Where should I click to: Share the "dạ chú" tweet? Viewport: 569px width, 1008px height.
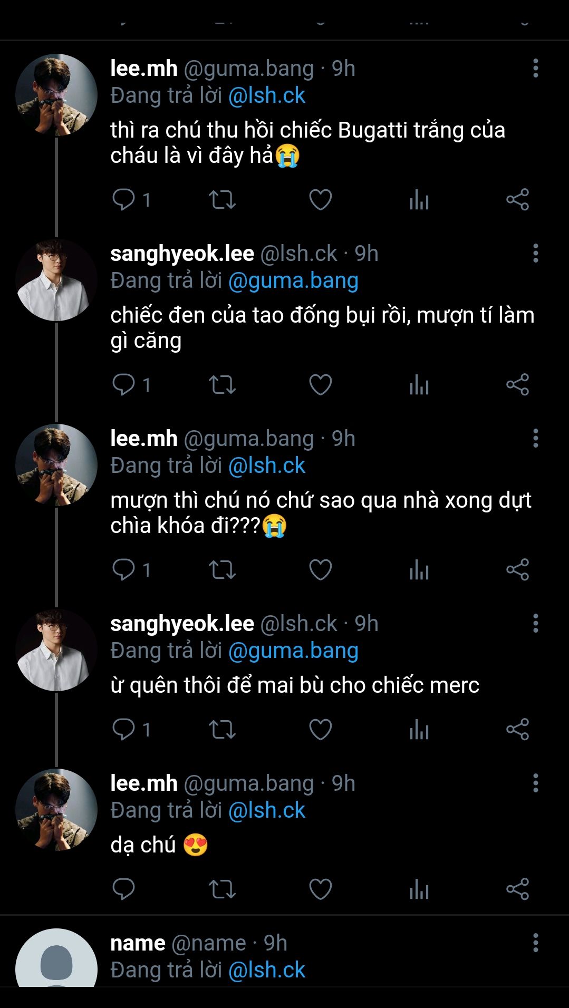click(x=517, y=889)
